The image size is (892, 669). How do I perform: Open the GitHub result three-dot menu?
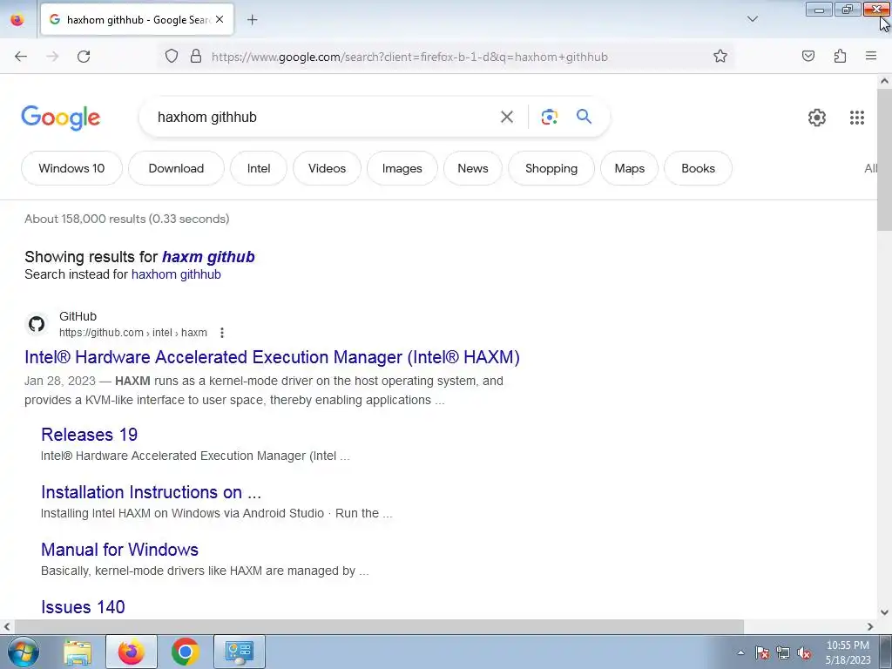pyautogui.click(x=222, y=333)
